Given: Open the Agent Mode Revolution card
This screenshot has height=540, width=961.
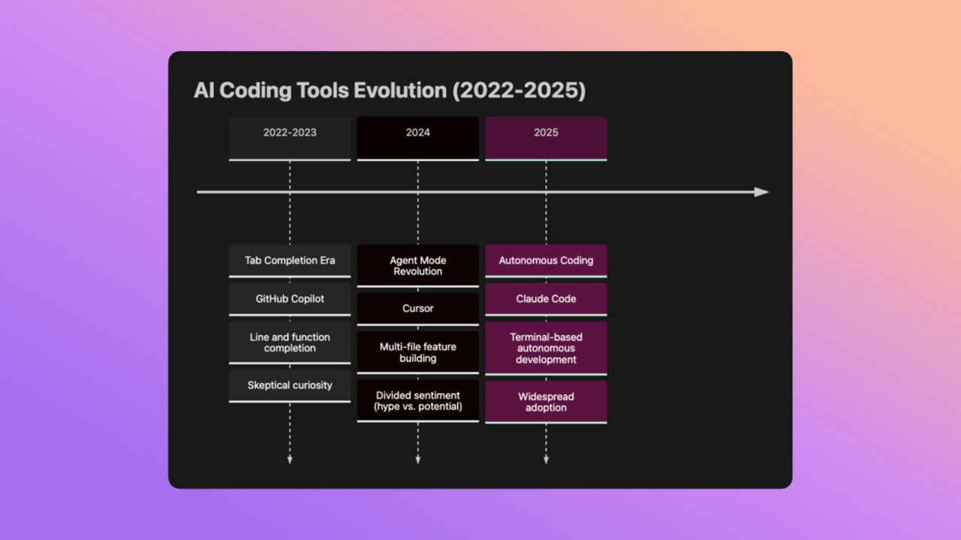Looking at the screenshot, I should click(x=417, y=265).
